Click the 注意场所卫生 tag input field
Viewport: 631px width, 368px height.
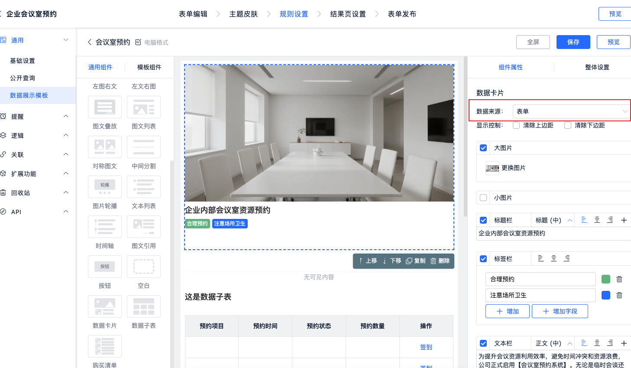(540, 295)
